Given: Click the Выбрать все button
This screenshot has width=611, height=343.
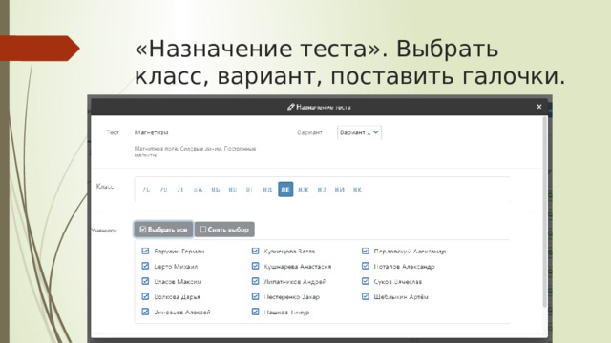Looking at the screenshot, I should coord(163,230).
